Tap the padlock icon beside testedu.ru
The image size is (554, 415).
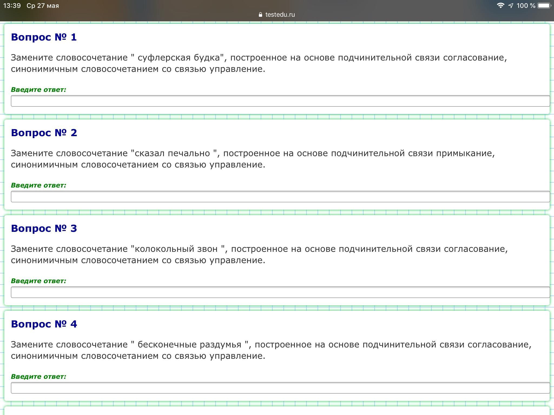click(x=260, y=15)
